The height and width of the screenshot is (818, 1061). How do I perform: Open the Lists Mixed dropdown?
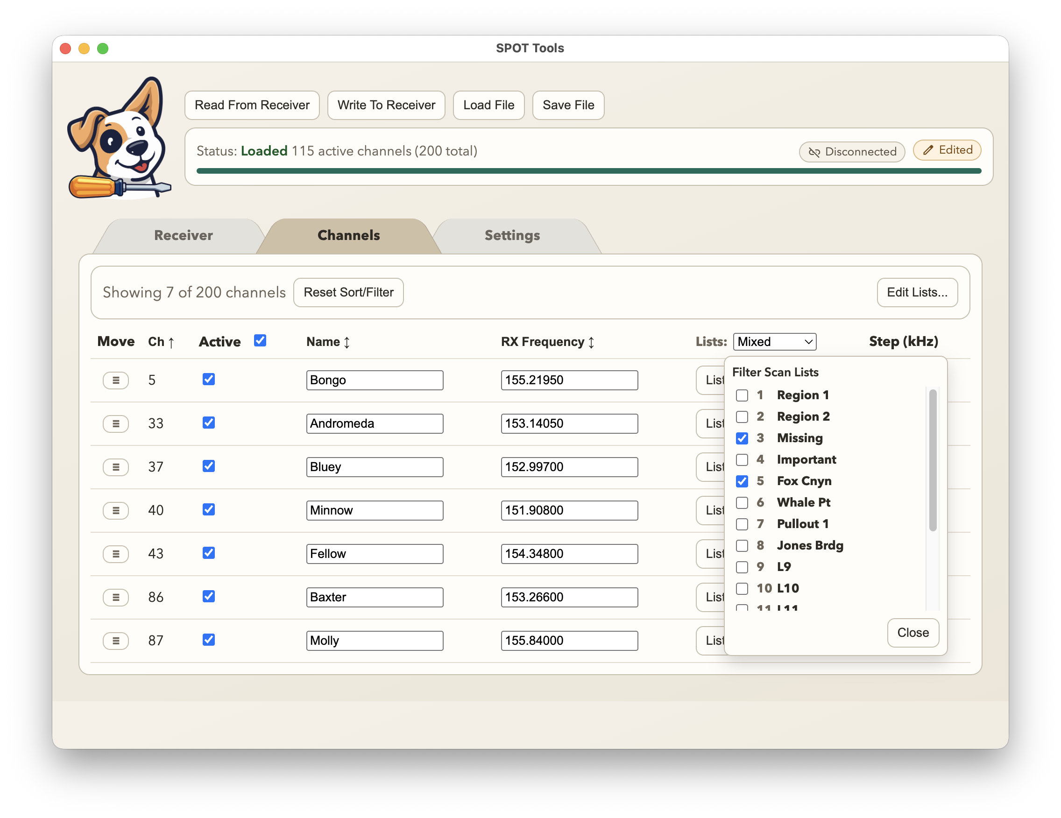[774, 341]
